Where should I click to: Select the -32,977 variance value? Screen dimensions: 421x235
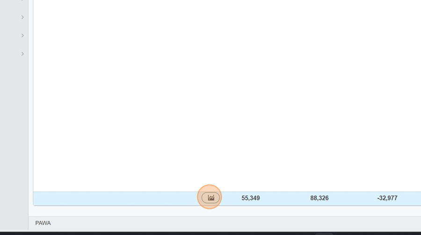tap(387, 198)
